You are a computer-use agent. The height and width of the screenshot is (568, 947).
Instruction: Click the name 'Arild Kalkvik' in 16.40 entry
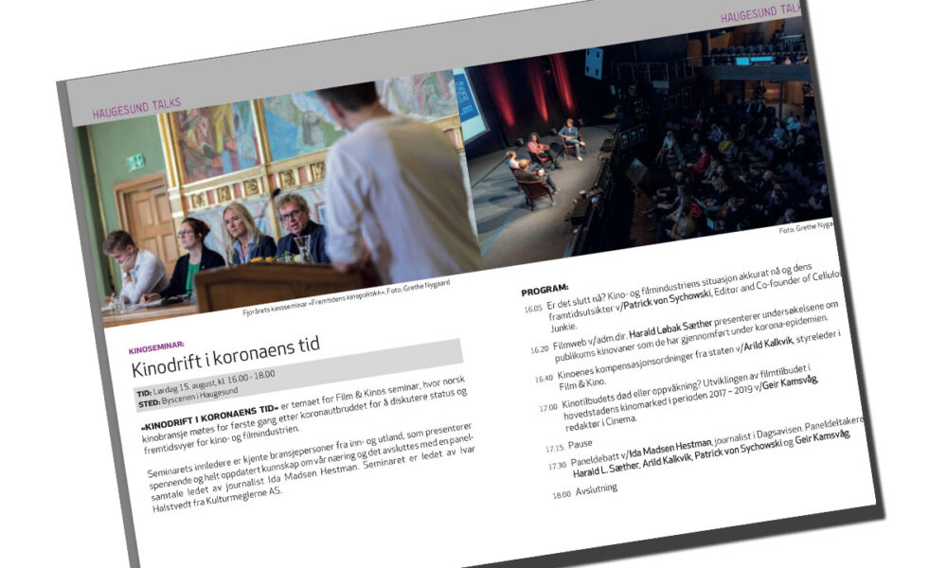768,344
